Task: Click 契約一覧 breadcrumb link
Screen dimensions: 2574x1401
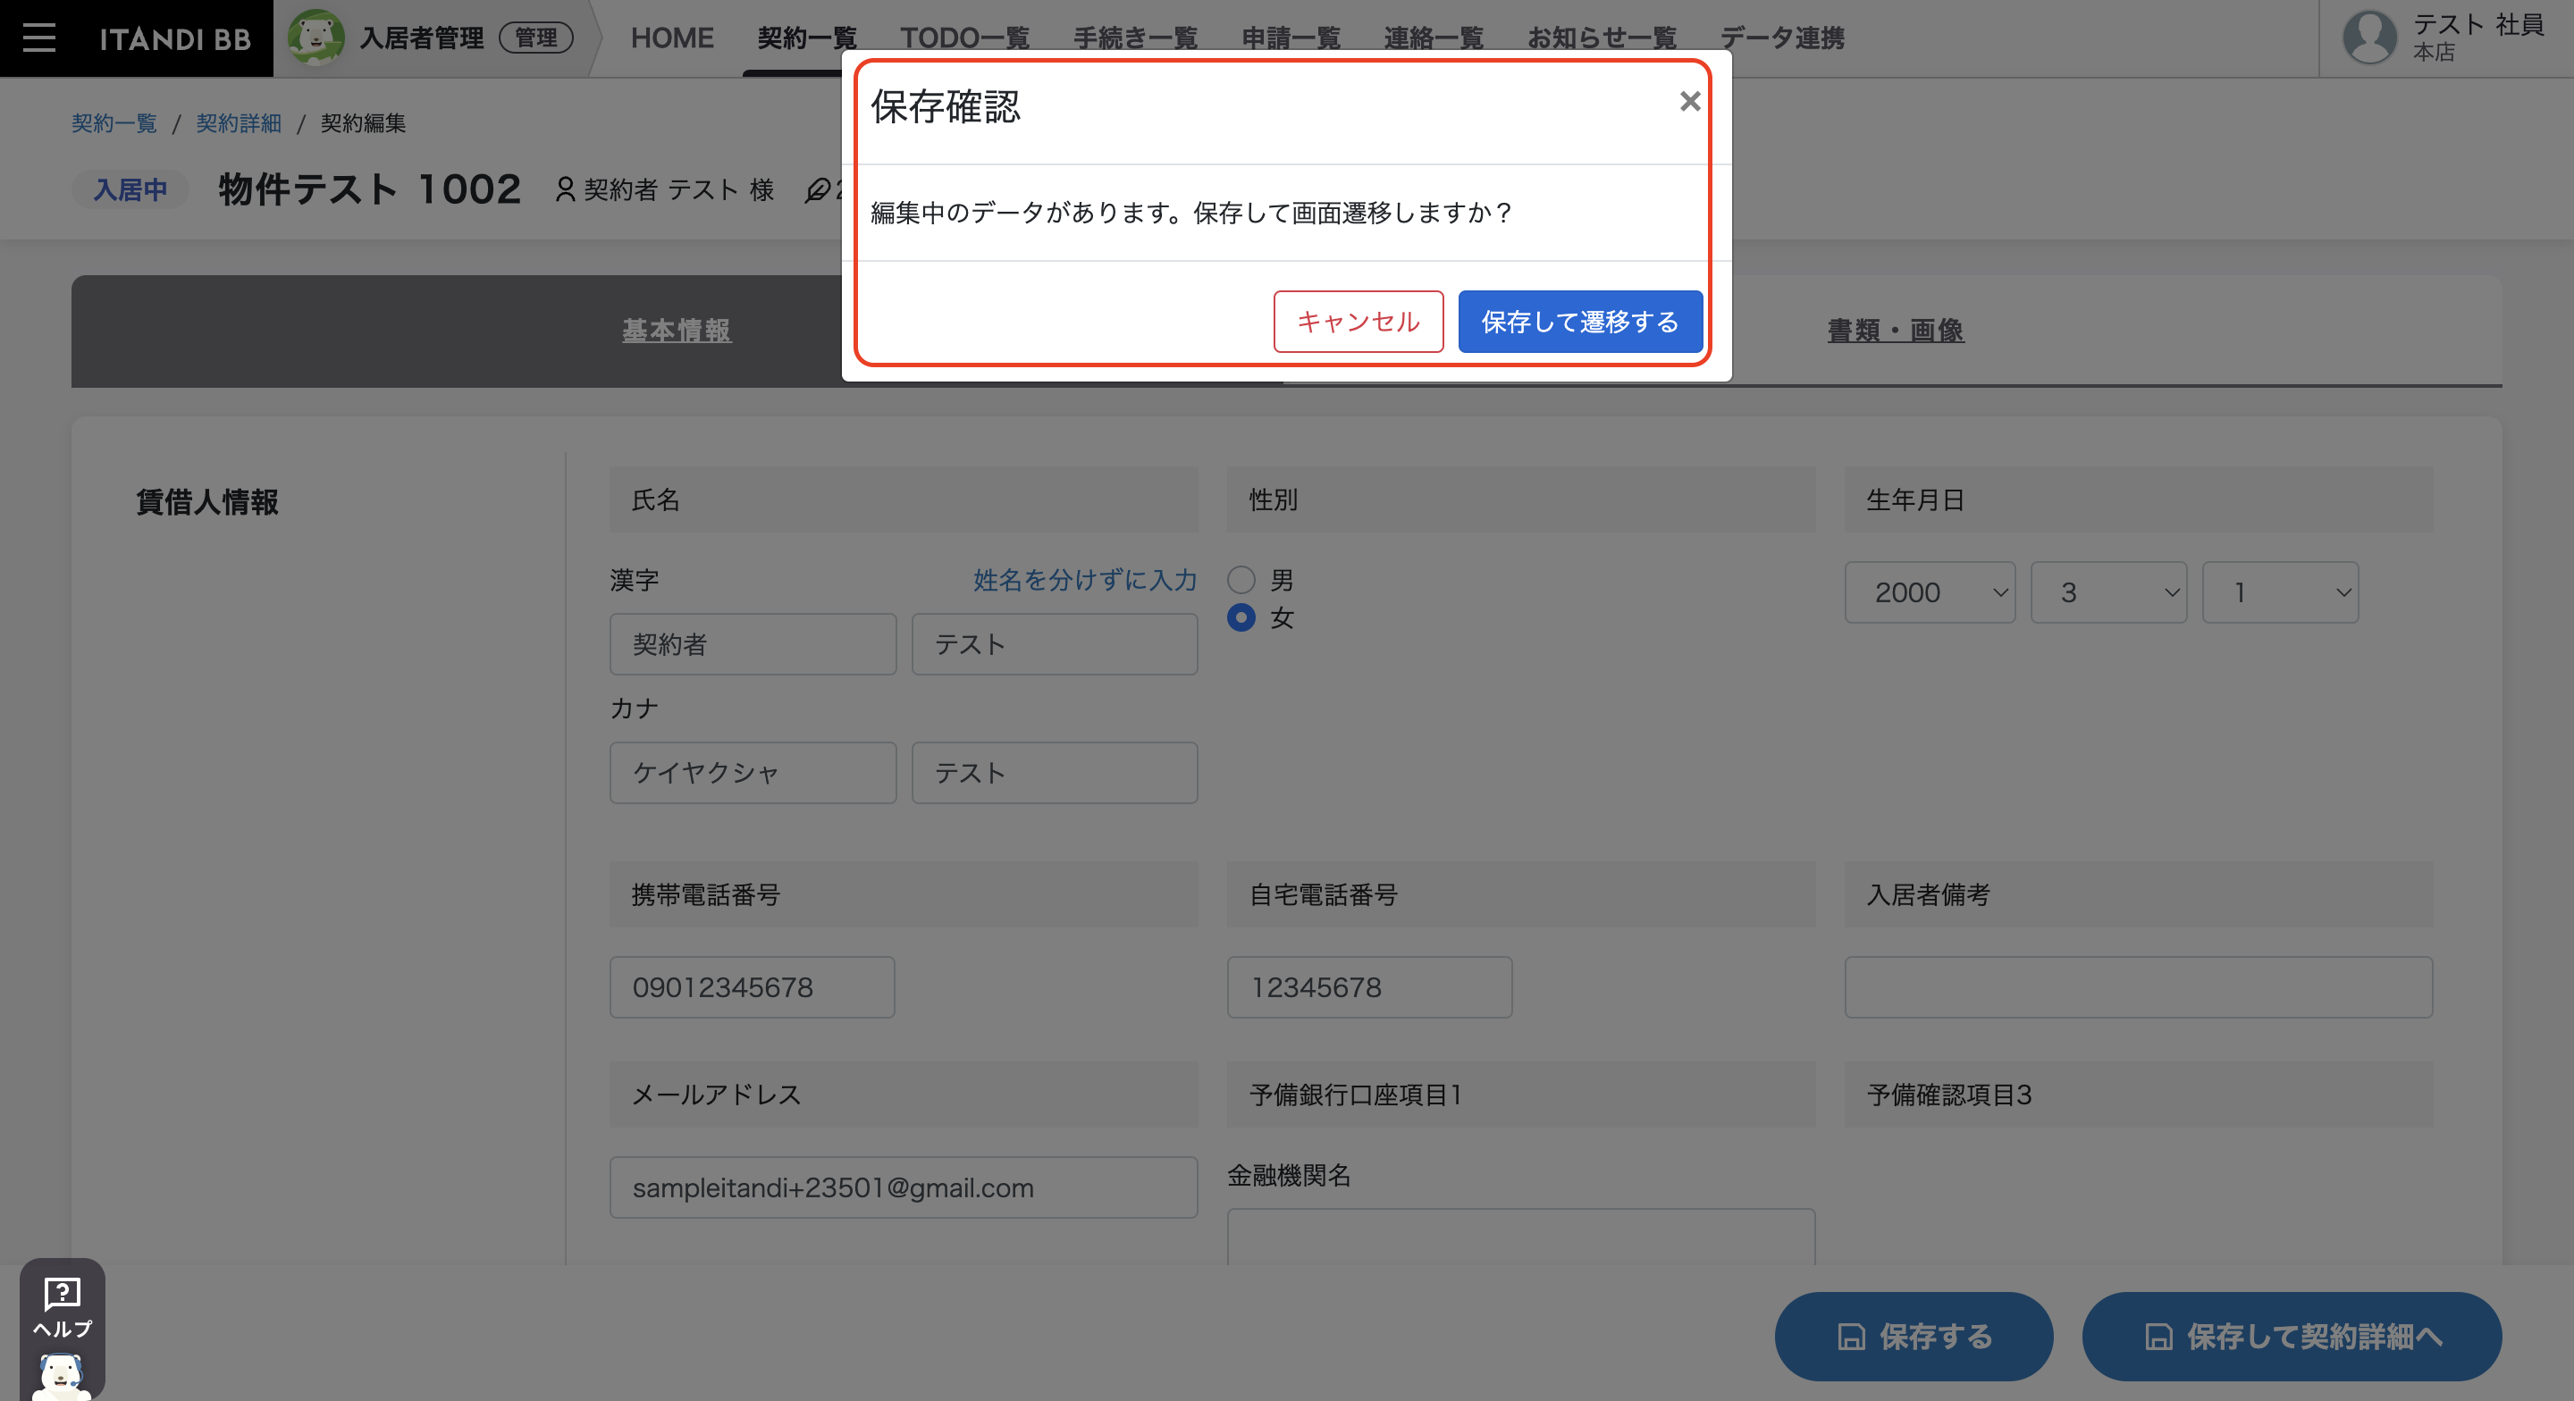Action: 114,123
